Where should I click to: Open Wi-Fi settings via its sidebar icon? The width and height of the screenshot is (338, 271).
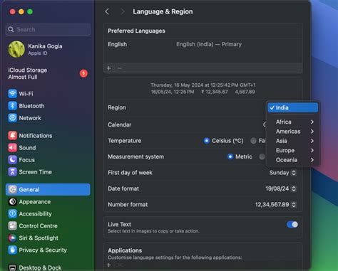[12, 94]
